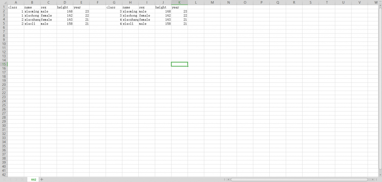Select row 15 header
This screenshot has height=182, width=382.
point(4,64)
